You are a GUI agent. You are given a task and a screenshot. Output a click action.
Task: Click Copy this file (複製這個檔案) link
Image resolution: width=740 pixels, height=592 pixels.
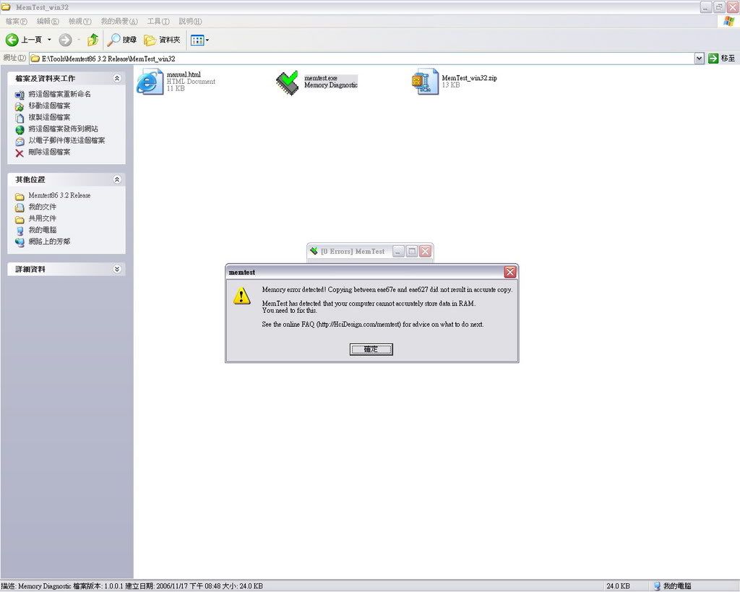pyautogui.click(x=49, y=117)
